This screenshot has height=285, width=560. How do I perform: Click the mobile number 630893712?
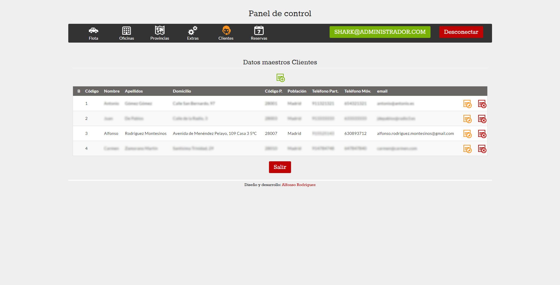click(355, 133)
